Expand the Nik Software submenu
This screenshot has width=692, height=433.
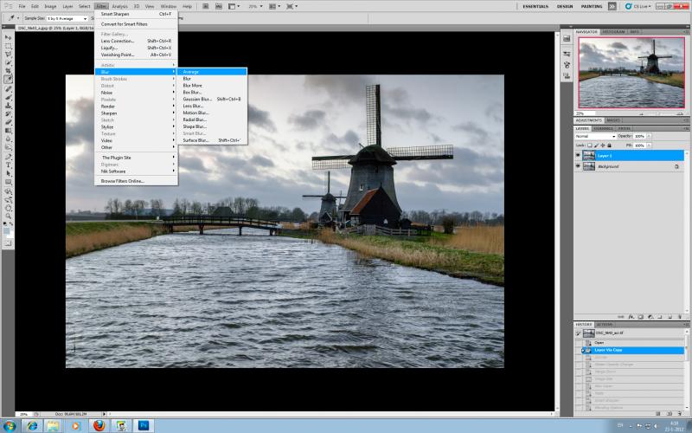(x=136, y=171)
